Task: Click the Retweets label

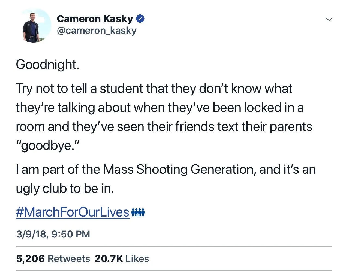Action: tap(69, 258)
